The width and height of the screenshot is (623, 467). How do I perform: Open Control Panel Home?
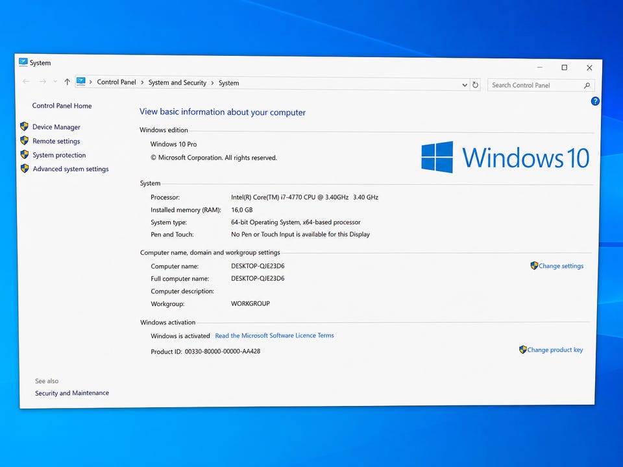[62, 106]
